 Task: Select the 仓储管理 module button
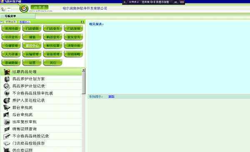click(11, 45)
